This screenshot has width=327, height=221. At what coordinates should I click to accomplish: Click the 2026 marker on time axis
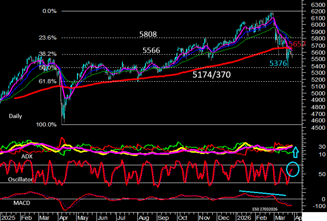244,217
